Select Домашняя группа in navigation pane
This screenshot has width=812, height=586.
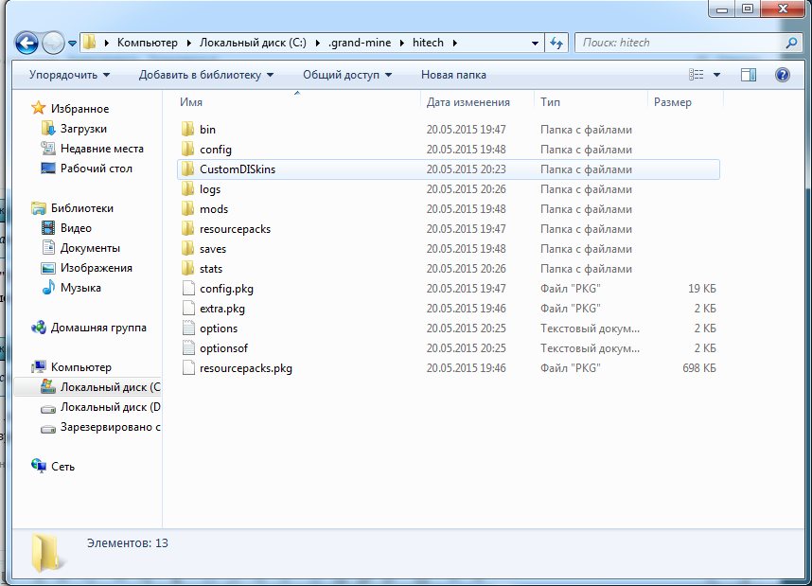(89, 328)
